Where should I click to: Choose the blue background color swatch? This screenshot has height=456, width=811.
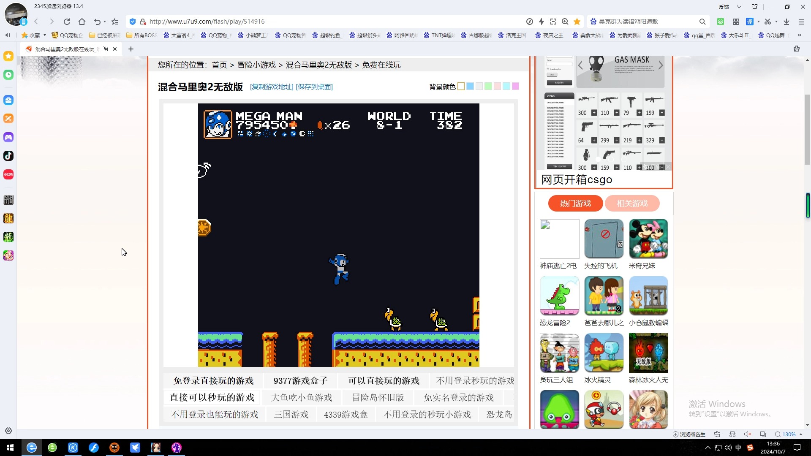tap(470, 86)
